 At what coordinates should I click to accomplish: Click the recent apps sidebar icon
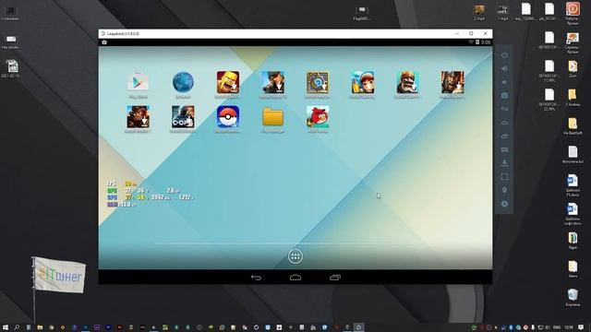tap(504, 136)
